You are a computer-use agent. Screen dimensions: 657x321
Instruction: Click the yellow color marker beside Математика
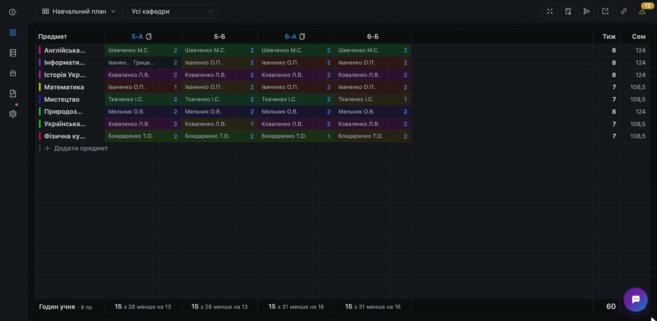(x=40, y=87)
